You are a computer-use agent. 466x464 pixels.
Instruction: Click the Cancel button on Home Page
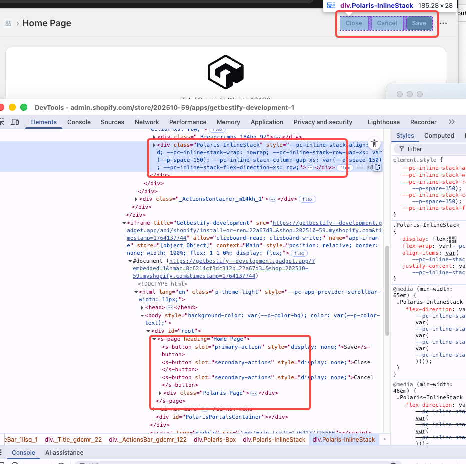click(x=387, y=23)
